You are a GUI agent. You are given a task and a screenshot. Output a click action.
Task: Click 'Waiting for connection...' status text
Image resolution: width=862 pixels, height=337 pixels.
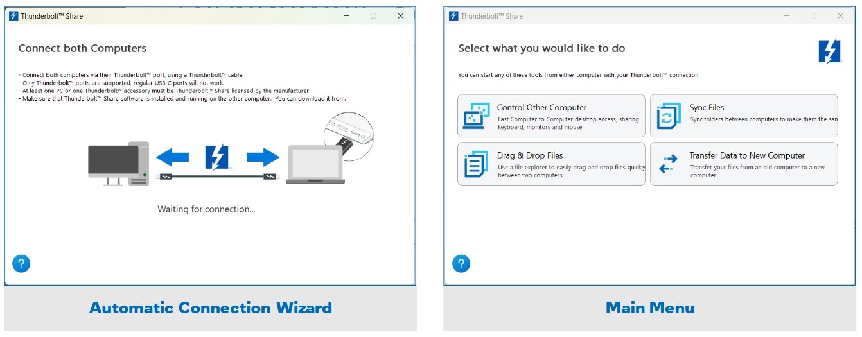click(x=206, y=209)
